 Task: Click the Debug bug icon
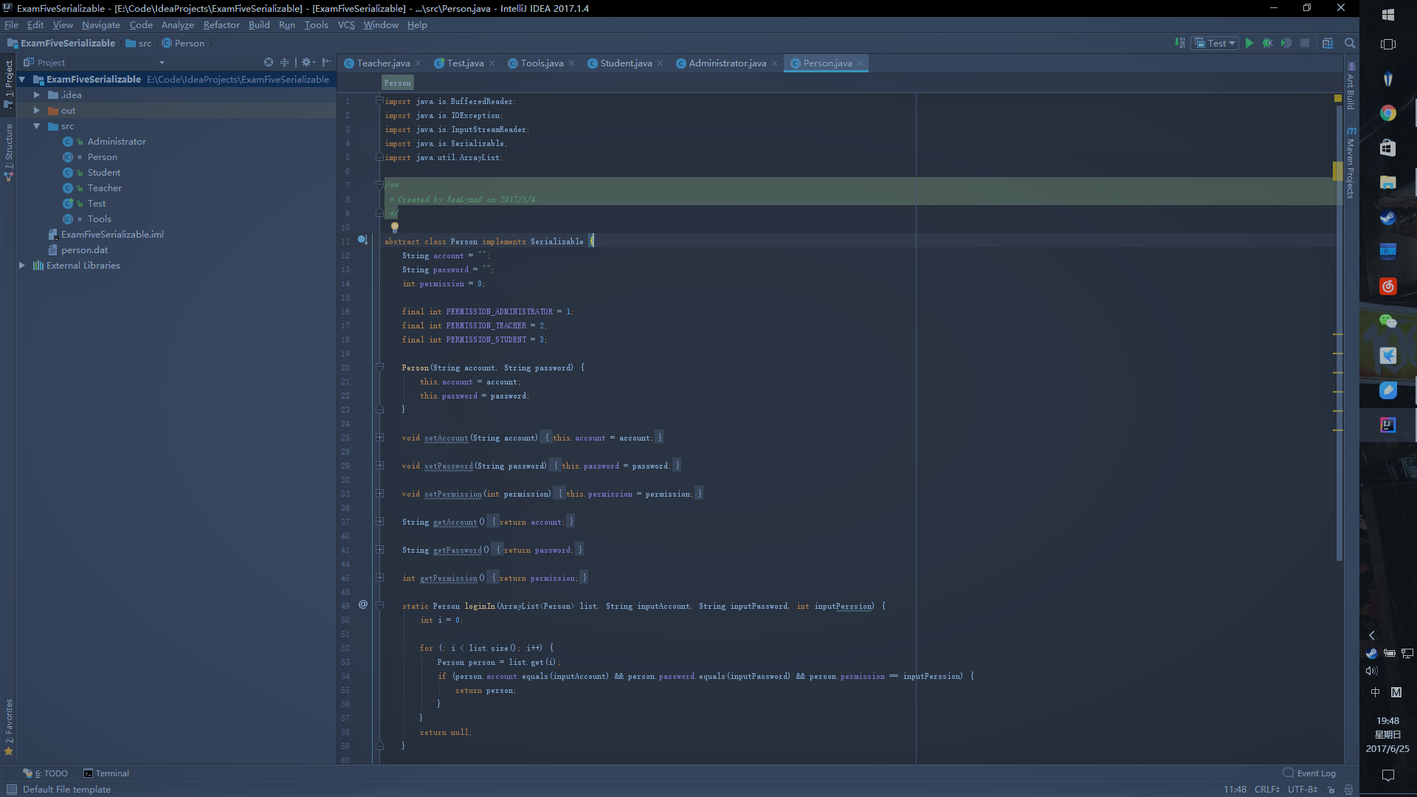click(x=1267, y=44)
